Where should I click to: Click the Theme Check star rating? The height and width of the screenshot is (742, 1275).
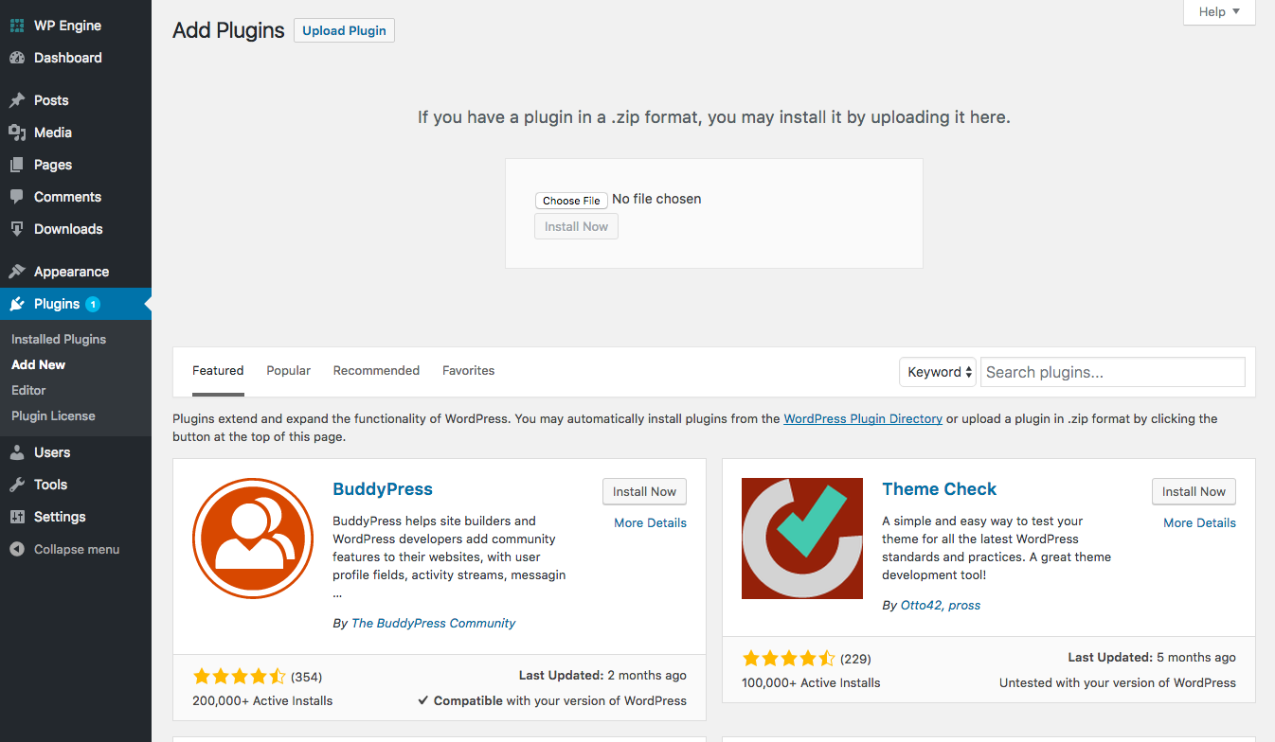point(788,658)
